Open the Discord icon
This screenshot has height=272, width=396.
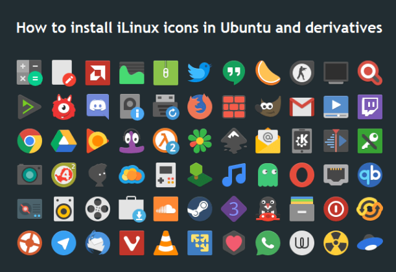click(98, 106)
